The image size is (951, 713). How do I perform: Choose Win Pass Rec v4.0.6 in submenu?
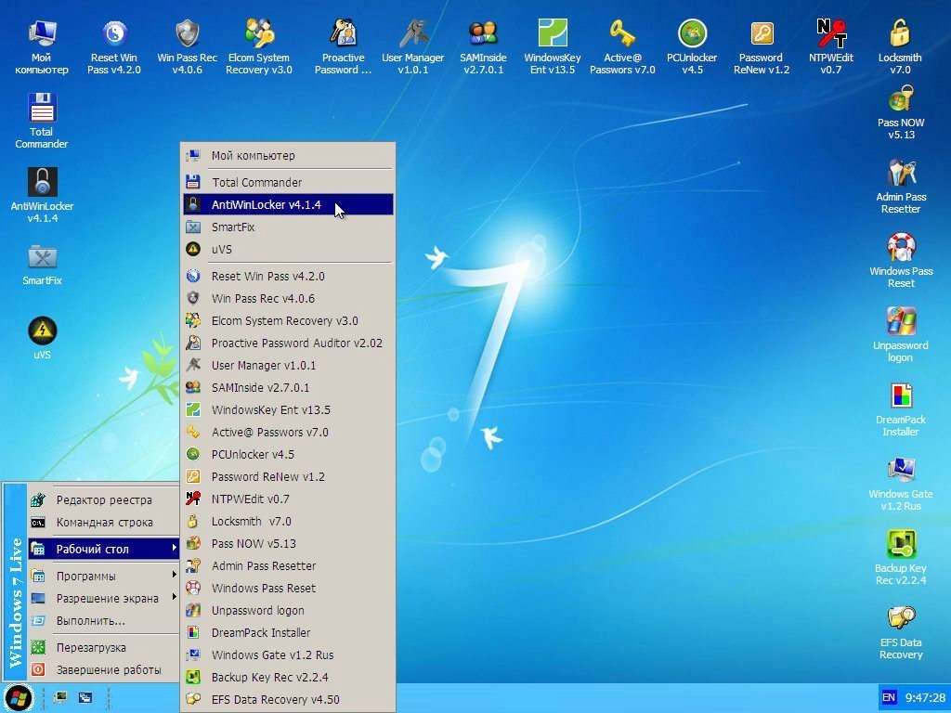pos(288,298)
